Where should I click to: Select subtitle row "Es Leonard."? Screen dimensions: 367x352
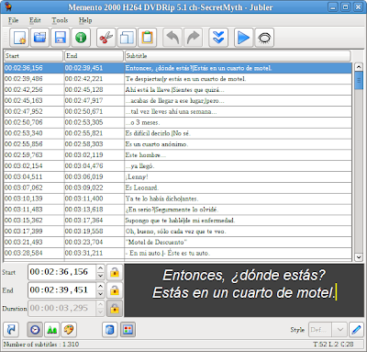(x=178, y=187)
